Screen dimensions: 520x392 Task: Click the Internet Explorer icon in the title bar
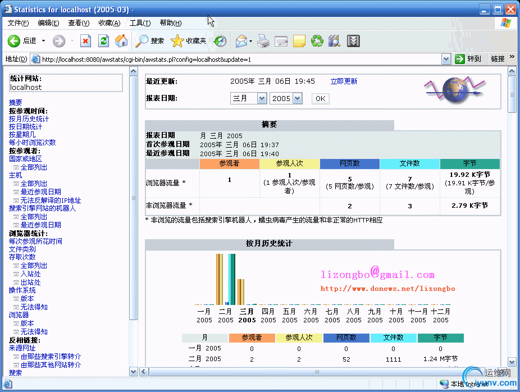coord(8,9)
